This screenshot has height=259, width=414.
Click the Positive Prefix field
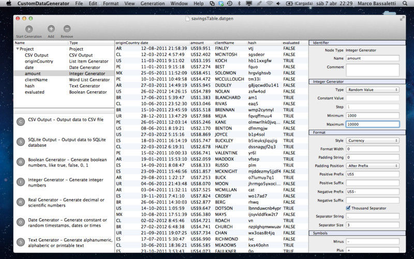373,174
